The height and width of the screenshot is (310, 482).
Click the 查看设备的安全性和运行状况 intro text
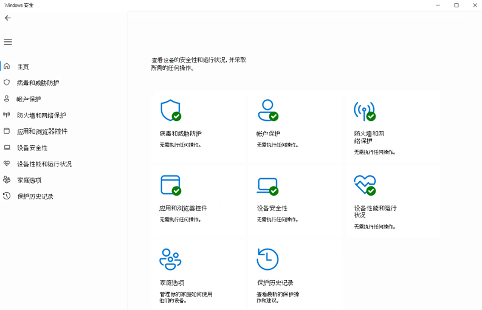(x=199, y=64)
